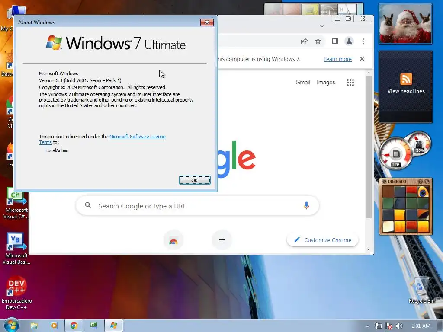Minimize the Chrome window
The height and width of the screenshot is (332, 443).
point(337,19)
